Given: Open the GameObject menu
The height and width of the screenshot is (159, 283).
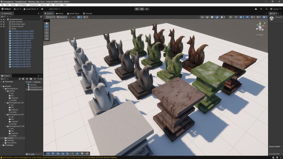Looking at the screenshot, I should [22, 5].
